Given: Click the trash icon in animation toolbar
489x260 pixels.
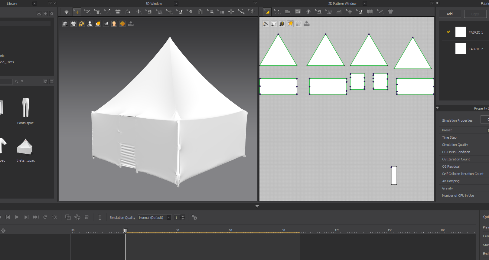Looking at the screenshot, I should pos(87,217).
